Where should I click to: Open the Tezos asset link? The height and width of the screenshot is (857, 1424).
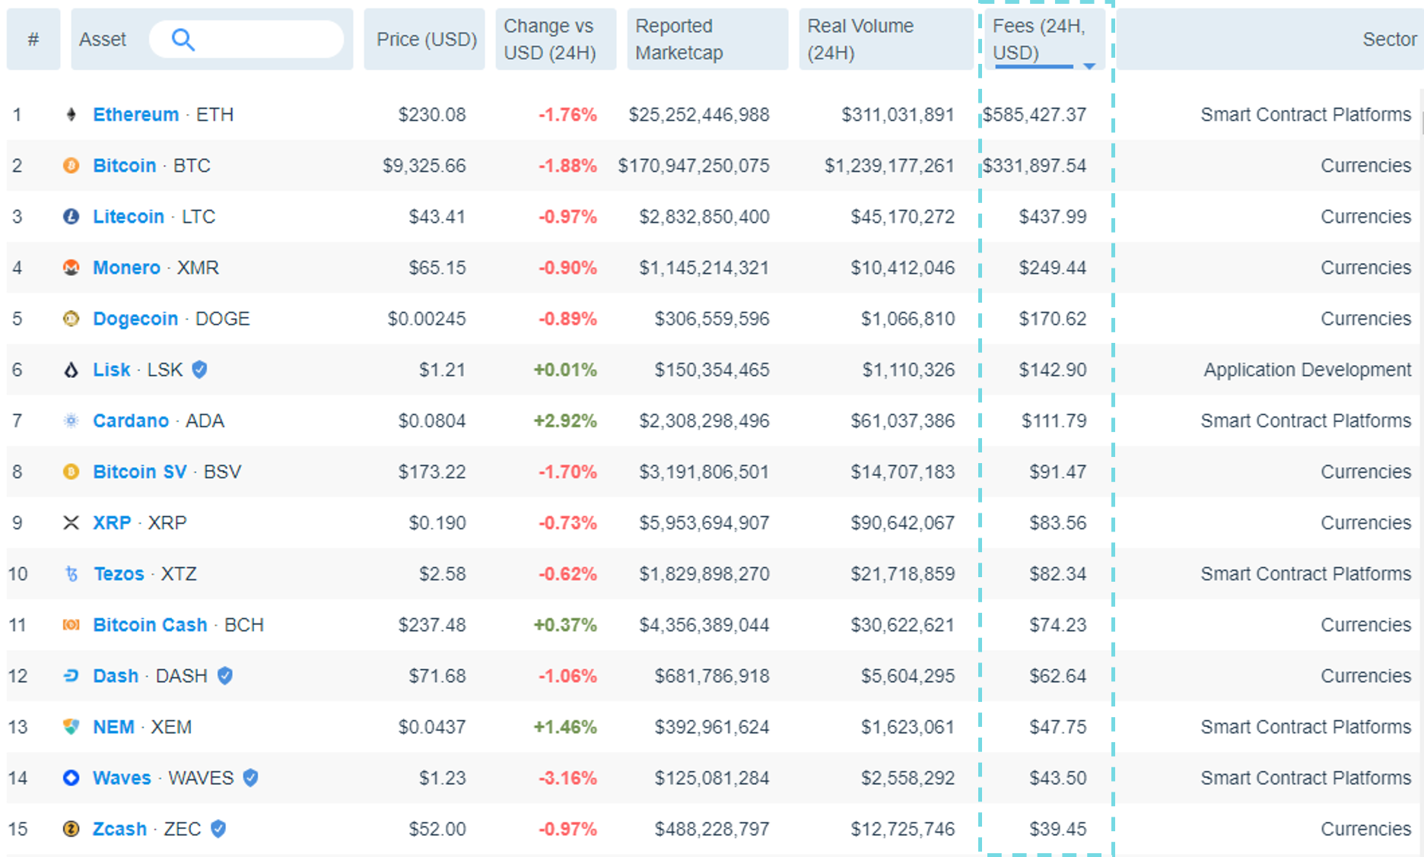pos(119,574)
